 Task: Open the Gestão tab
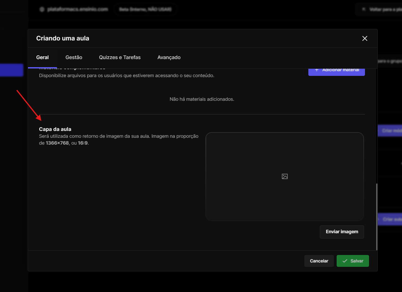tap(74, 58)
